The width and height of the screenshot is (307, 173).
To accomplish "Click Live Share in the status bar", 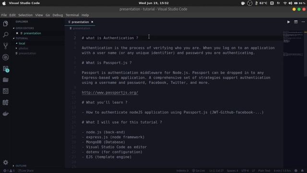I will (25, 171).
